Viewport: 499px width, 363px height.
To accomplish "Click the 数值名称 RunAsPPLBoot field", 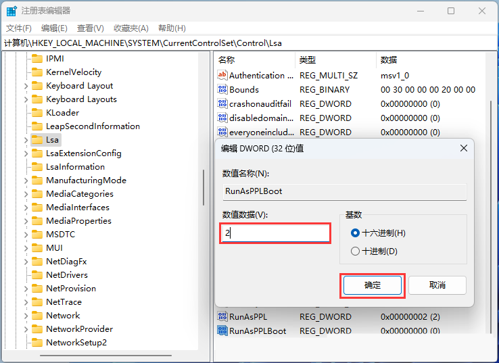I will pyautogui.click(x=345, y=191).
